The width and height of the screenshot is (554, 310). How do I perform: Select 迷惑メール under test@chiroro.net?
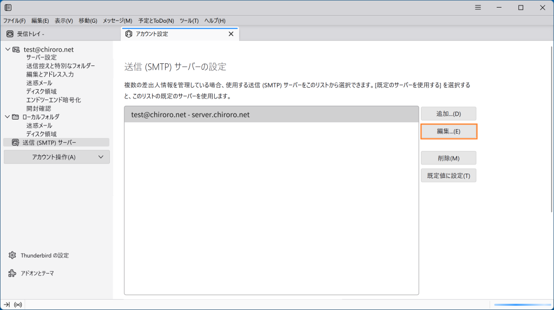click(39, 83)
